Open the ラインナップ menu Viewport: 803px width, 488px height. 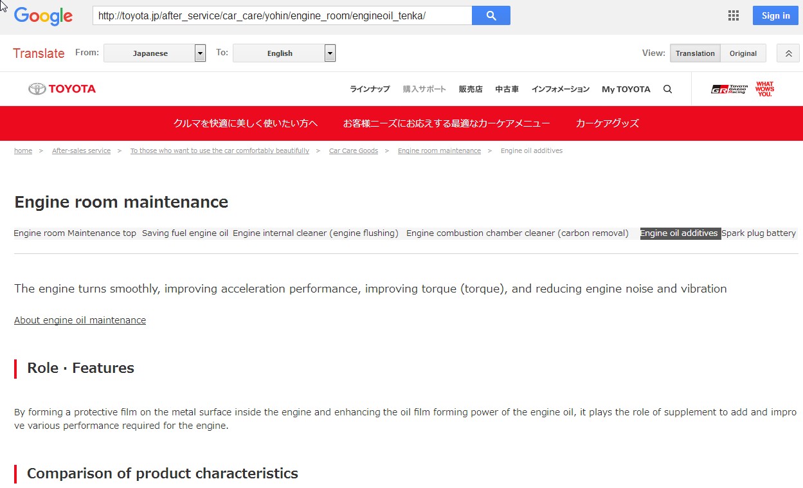pos(370,89)
